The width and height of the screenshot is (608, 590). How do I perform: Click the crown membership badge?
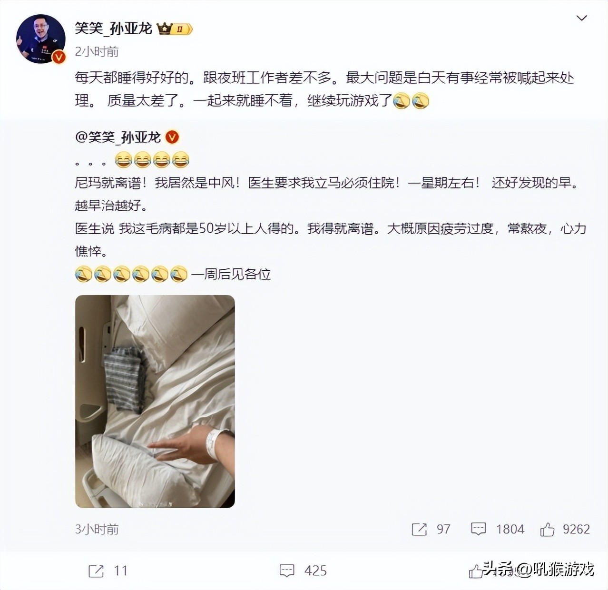pyautogui.click(x=175, y=29)
